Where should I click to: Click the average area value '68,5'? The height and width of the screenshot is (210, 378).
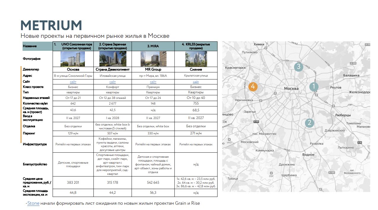coord(196,110)
